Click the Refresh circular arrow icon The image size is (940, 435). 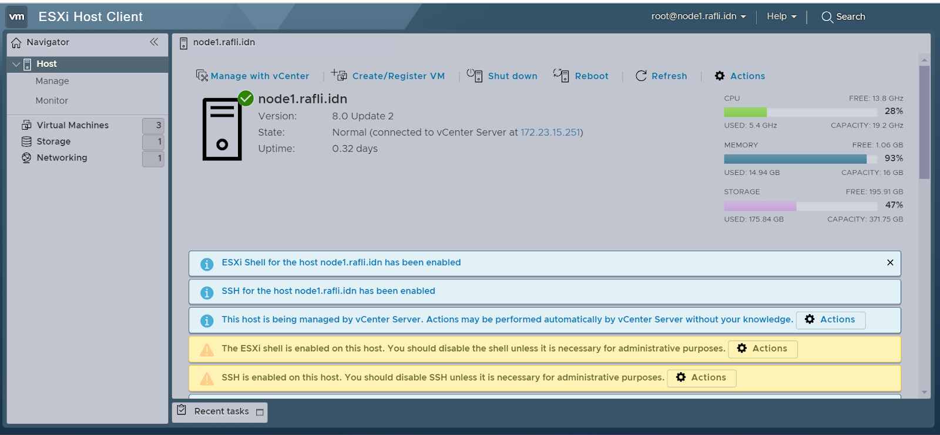(x=641, y=76)
